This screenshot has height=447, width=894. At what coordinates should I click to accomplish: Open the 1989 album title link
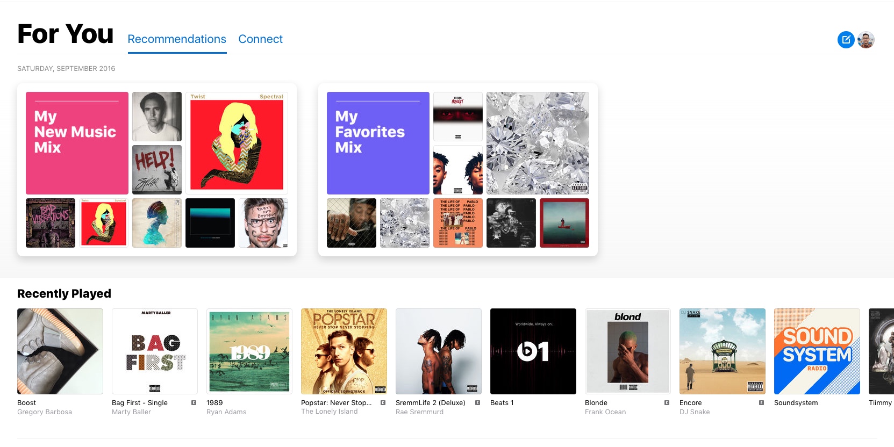click(x=214, y=402)
